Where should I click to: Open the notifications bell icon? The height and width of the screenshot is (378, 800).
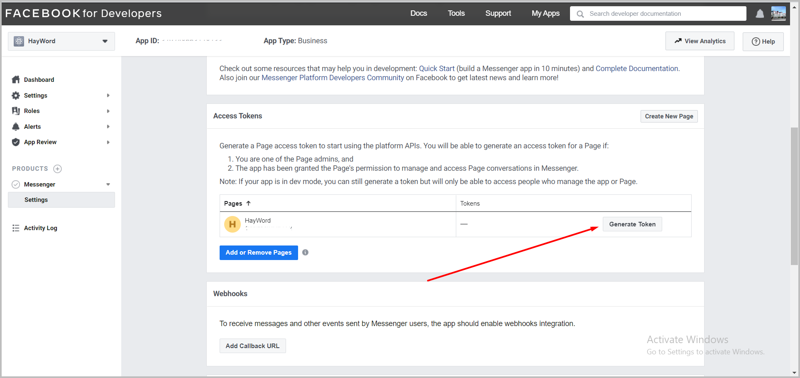coord(760,14)
